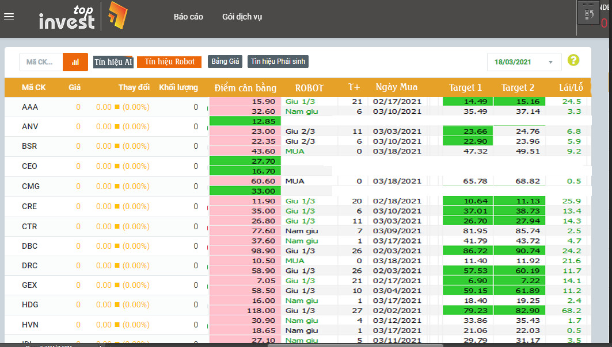Open the Báo cáo menu
612x347 pixels.
[x=188, y=17]
